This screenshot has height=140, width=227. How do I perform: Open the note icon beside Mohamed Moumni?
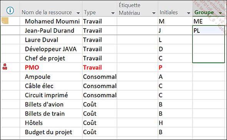(5, 21)
